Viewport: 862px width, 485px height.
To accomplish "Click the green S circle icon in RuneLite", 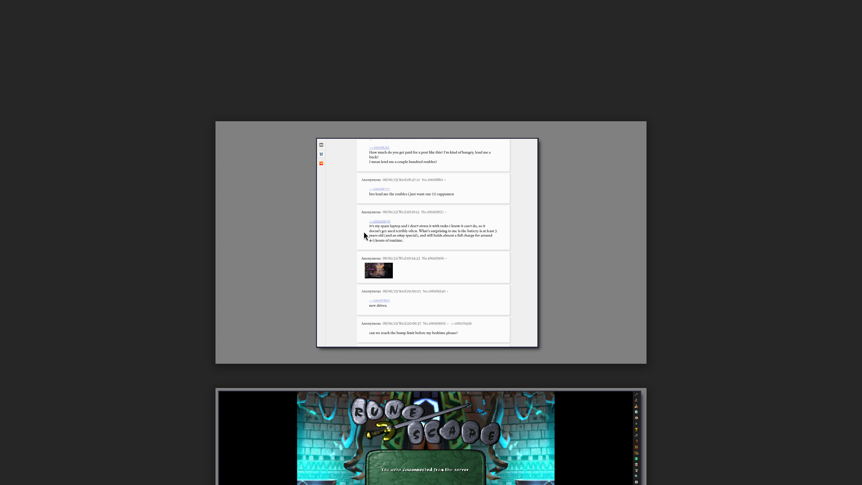I will [636, 459].
